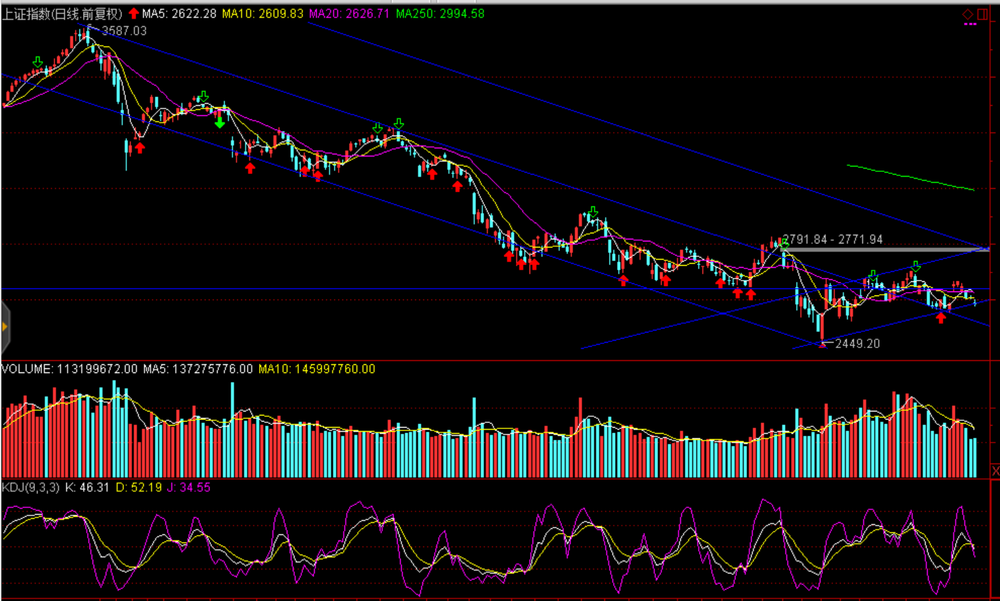Expand the left side panel arrow handle

(x=5, y=327)
